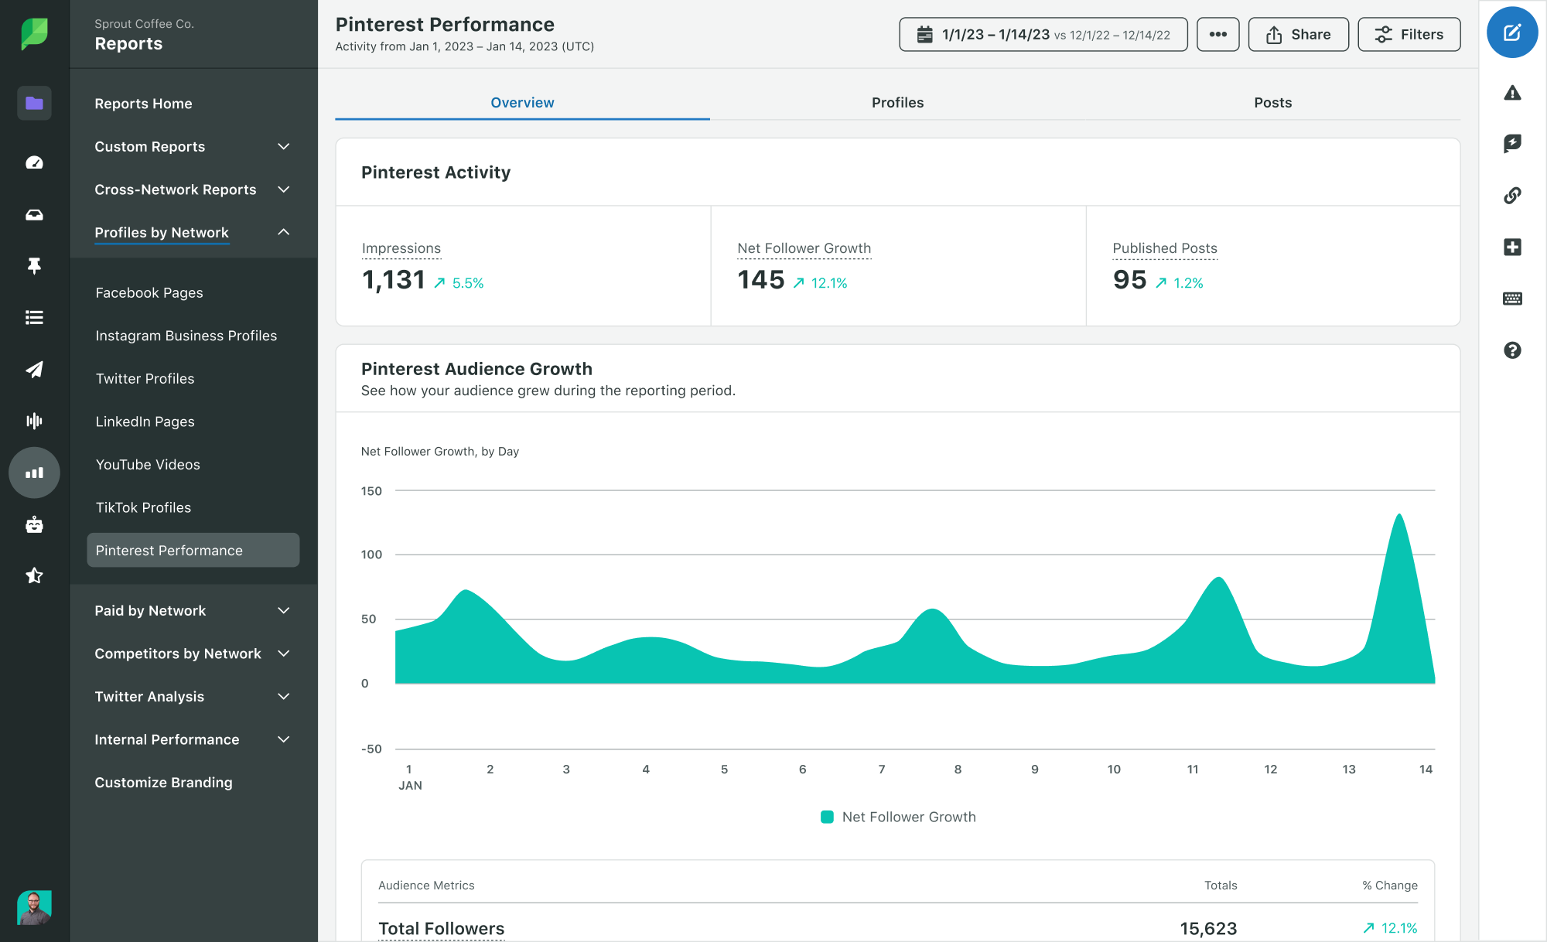Expand the Paid by Network chevron

point(284,610)
